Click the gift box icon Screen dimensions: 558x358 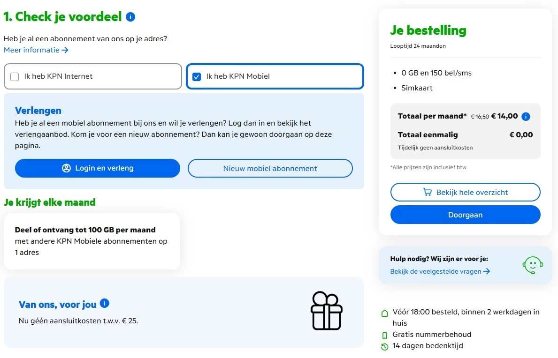point(326,310)
